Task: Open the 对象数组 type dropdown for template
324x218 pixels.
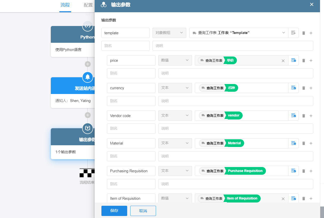Action: click(x=169, y=33)
